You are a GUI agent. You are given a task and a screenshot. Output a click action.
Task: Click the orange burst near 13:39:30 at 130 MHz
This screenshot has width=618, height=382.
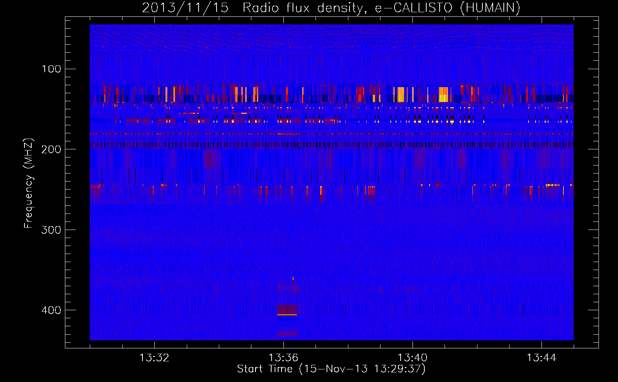(x=401, y=94)
